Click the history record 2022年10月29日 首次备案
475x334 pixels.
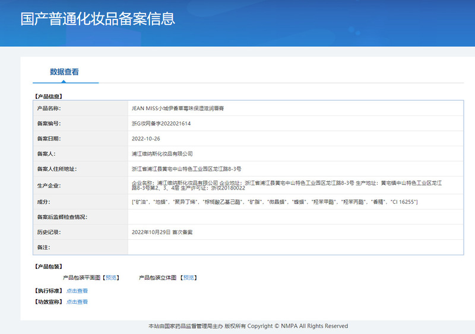161,233
